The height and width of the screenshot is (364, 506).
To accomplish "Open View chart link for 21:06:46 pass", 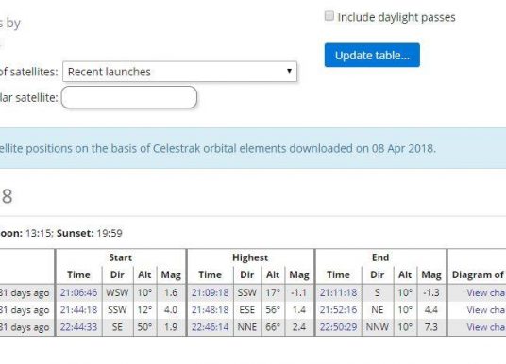I will coord(486,292).
